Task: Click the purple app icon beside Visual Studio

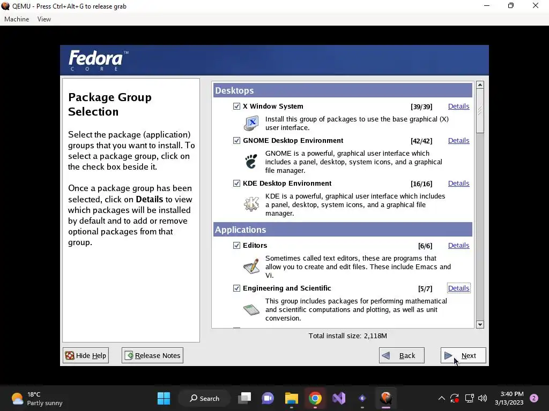Action: [362, 398]
